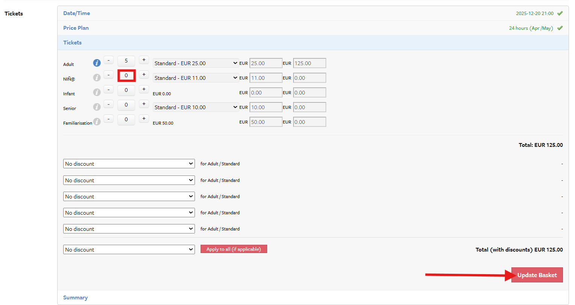Click the NIÑ@ total price field
The height and width of the screenshot is (305, 575).
[310, 78]
